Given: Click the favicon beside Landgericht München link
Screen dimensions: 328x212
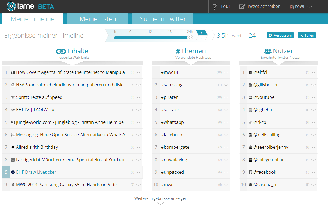Looking at the screenshot, I should pyautogui.click(x=13, y=160).
